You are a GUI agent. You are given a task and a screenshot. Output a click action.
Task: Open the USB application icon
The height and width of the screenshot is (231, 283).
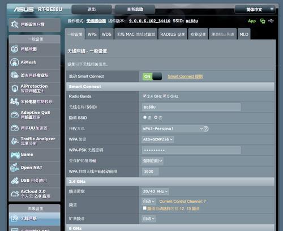[x=15, y=181]
